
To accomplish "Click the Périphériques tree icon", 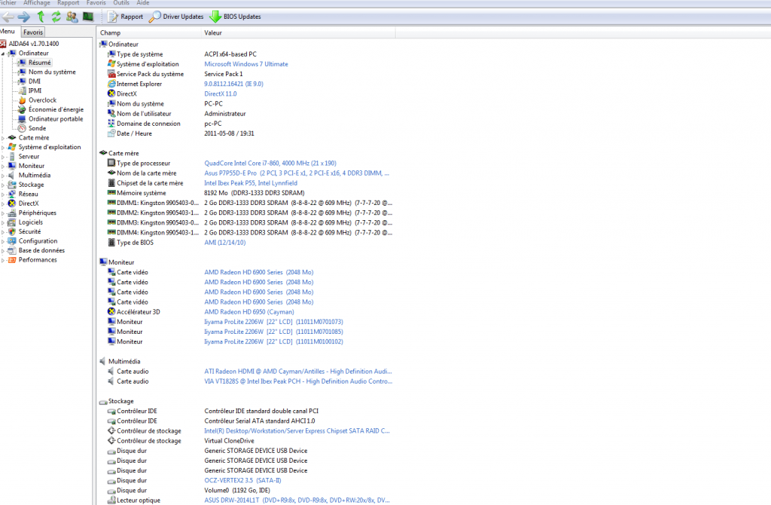I will (x=12, y=213).
